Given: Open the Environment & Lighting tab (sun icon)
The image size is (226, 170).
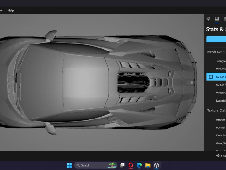Looking at the screenshot, I should pyautogui.click(x=208, y=19).
